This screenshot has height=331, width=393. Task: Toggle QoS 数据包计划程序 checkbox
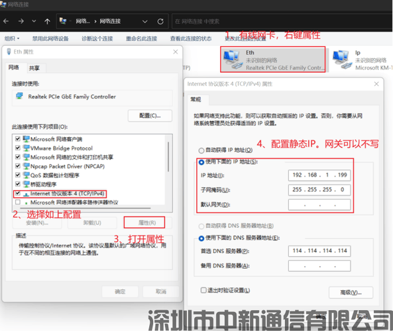click(x=18, y=175)
